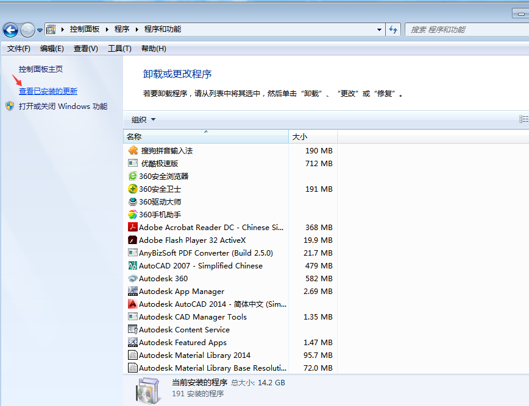Sort by the 大小 column header
The width and height of the screenshot is (529, 406).
tap(313, 136)
